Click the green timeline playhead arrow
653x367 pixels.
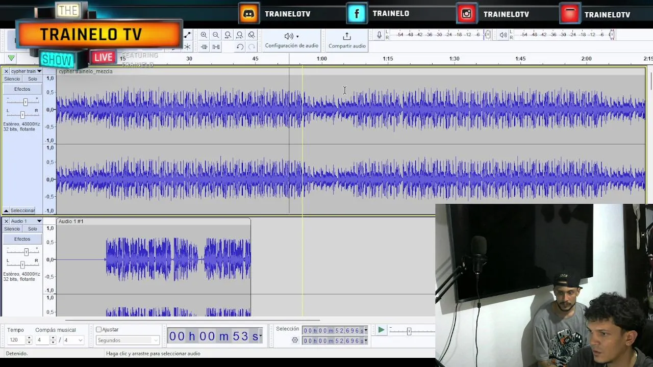tap(11, 59)
